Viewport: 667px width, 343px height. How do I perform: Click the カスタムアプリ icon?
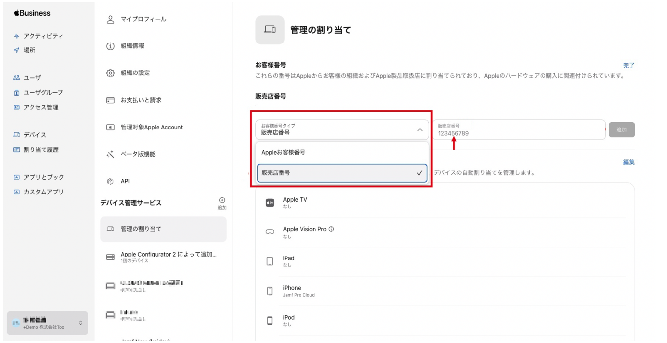tap(17, 192)
